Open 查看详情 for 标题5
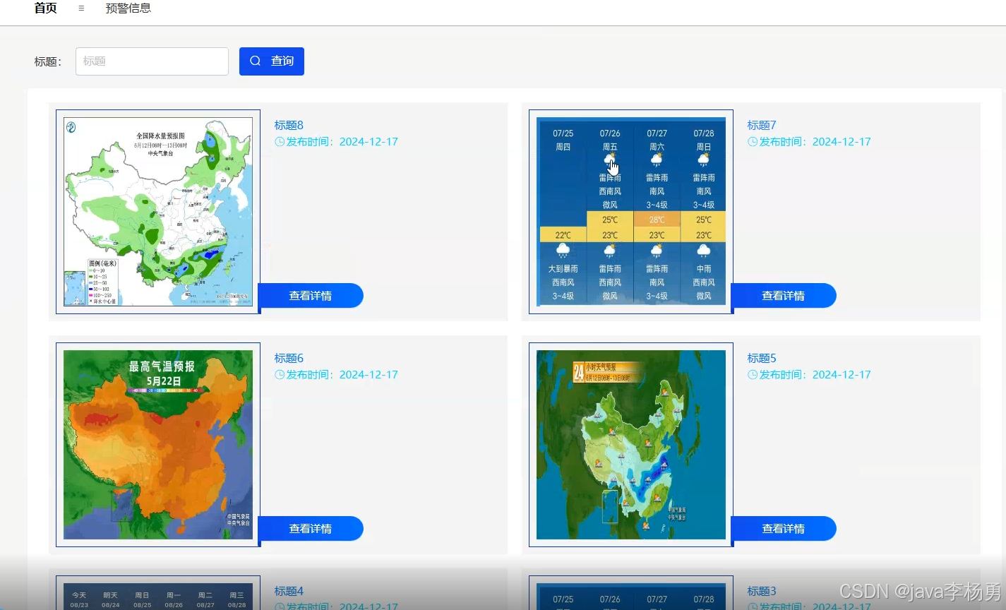Viewport: 1006px width, 610px height. tap(784, 529)
